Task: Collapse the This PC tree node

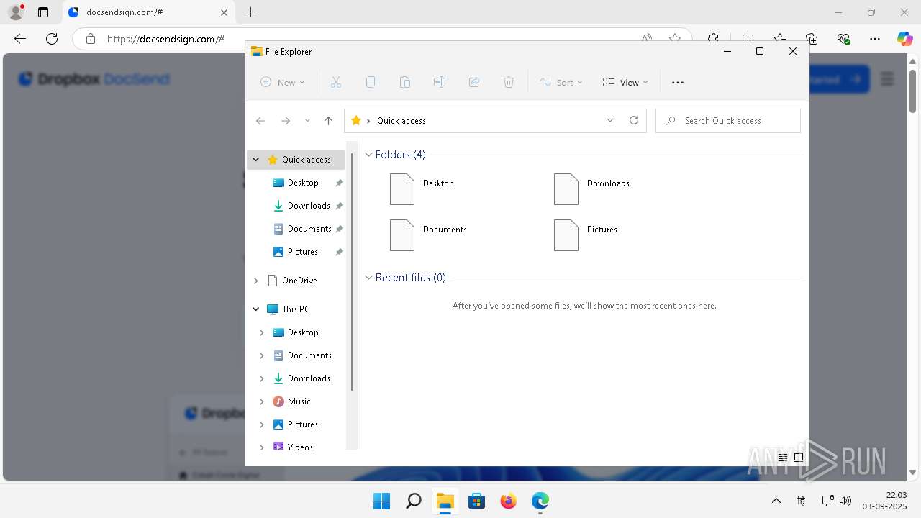Action: tap(255, 309)
